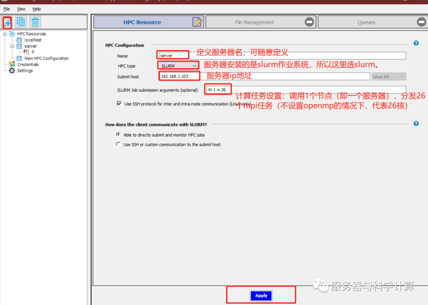The image size is (428, 305).
Task: Select Use SSH or custom communication option
Action: click(118, 144)
